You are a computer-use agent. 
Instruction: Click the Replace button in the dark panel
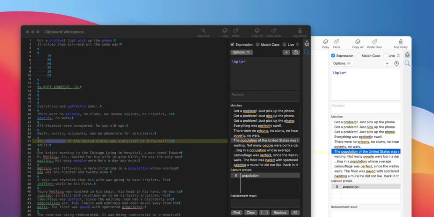point(280,212)
